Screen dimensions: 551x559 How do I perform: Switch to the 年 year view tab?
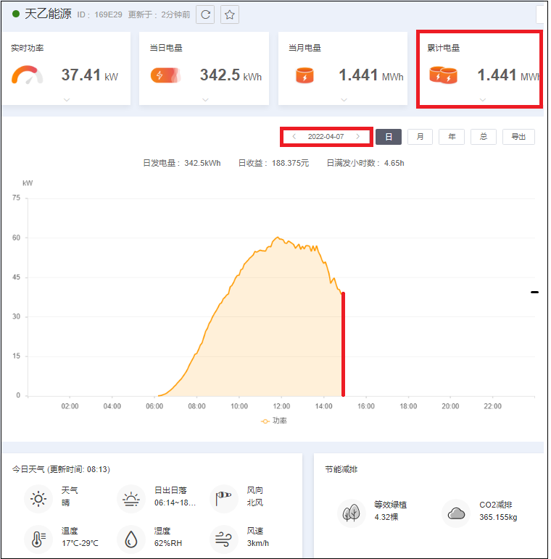point(452,137)
